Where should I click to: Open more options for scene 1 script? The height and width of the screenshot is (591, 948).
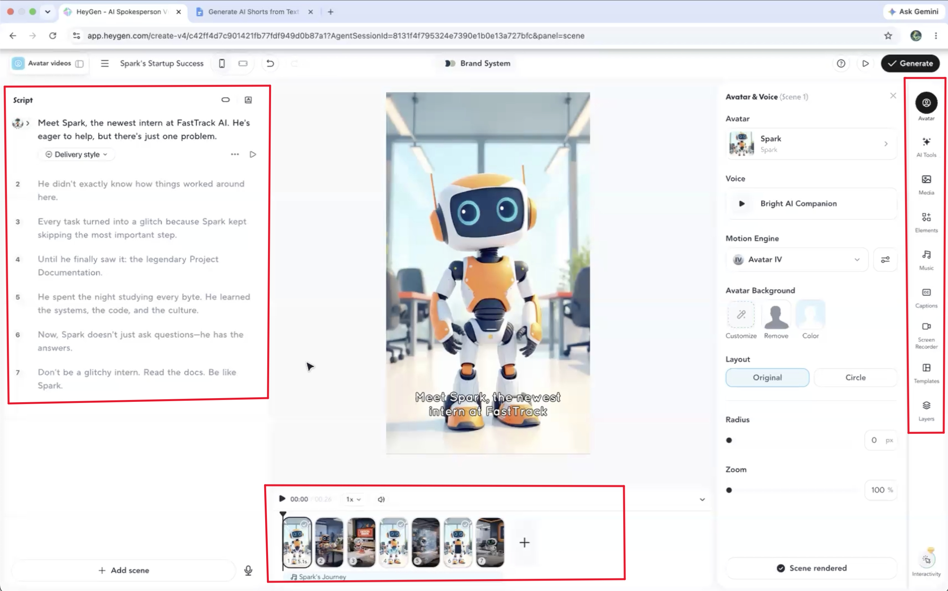(x=235, y=154)
